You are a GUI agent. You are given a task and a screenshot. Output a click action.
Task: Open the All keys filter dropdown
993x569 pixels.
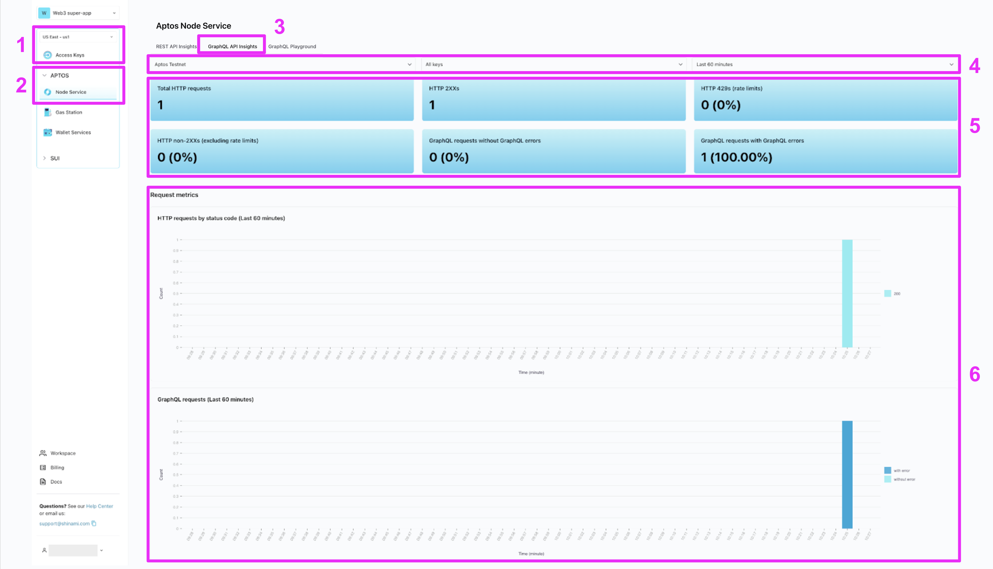553,65
